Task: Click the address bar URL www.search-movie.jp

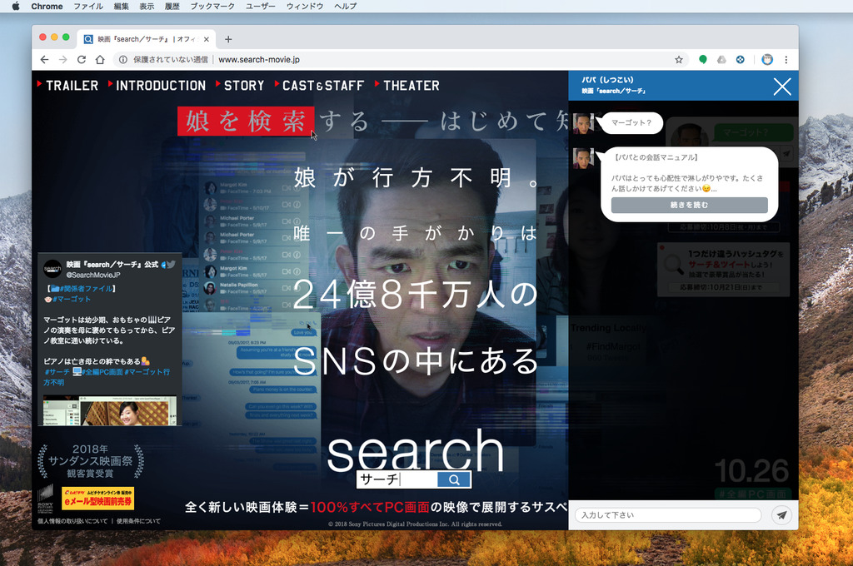Action: tap(259, 60)
